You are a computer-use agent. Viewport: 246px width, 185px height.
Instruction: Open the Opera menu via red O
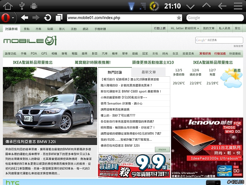pos(6,18)
